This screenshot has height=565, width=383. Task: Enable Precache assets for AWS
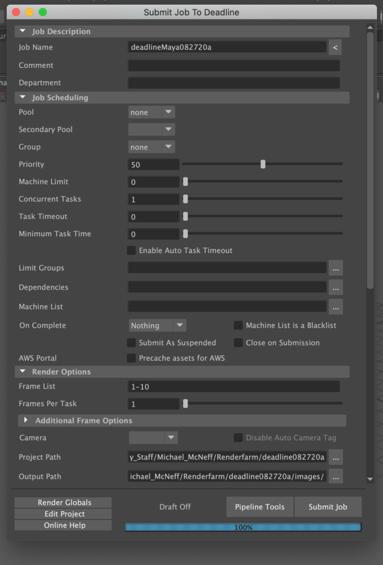[x=131, y=358]
